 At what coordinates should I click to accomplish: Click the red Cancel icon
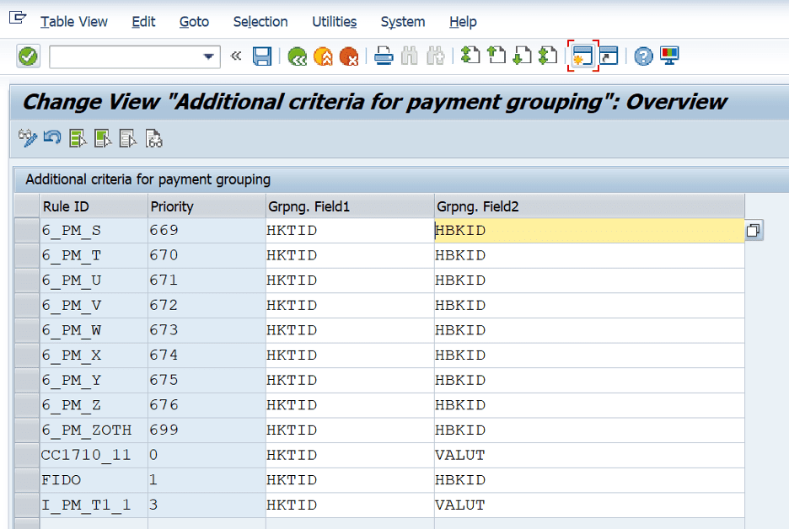[x=349, y=56]
